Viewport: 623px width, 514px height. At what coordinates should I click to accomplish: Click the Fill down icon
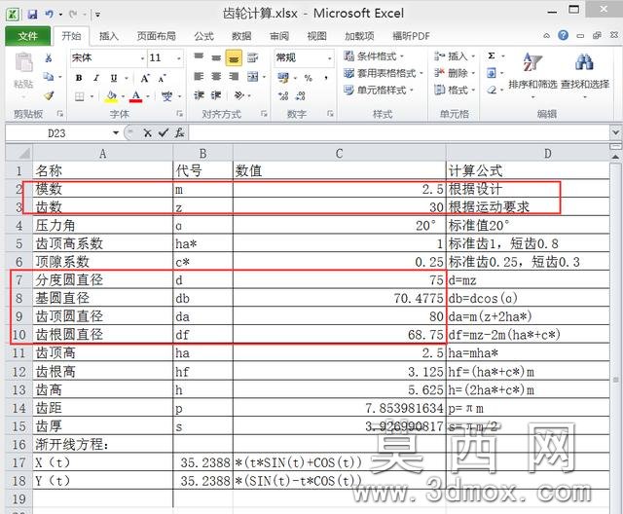(492, 73)
